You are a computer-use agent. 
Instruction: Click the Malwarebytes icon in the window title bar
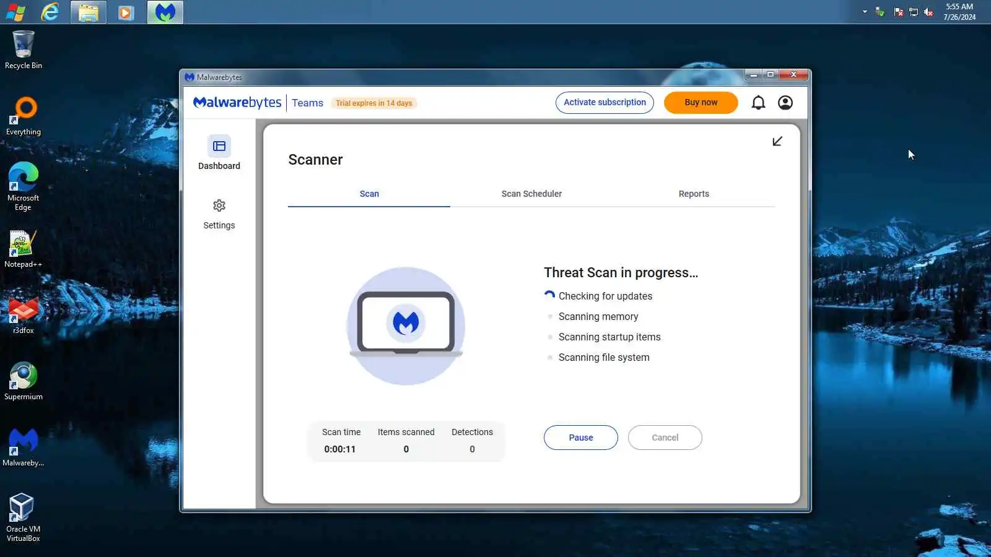click(190, 77)
